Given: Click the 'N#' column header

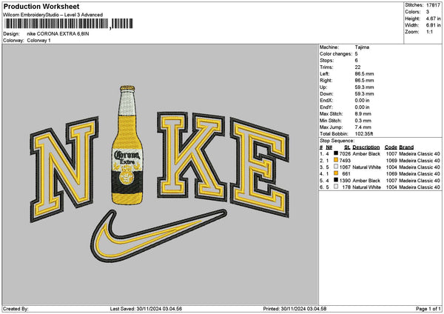Looking at the screenshot, I should click(x=329, y=147).
